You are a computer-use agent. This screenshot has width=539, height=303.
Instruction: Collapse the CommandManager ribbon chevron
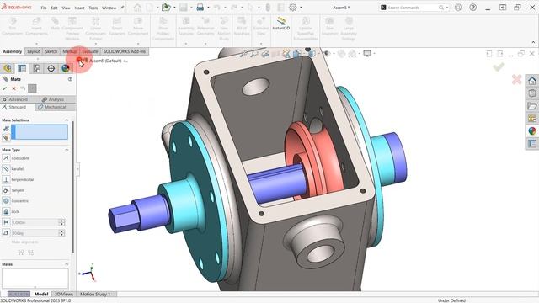533,42
